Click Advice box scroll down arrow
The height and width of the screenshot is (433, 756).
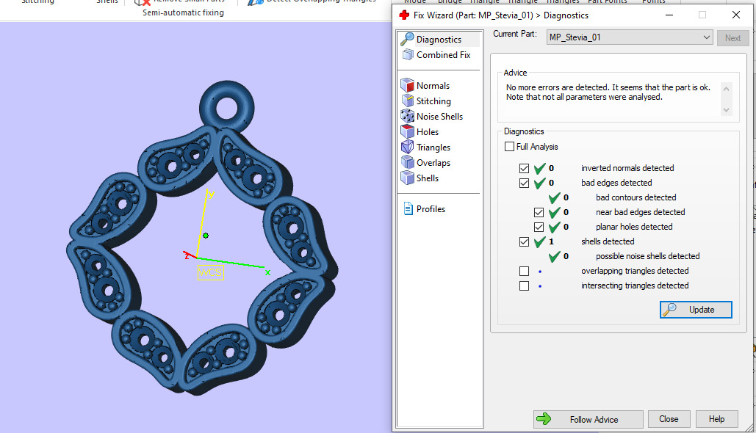[x=726, y=110]
